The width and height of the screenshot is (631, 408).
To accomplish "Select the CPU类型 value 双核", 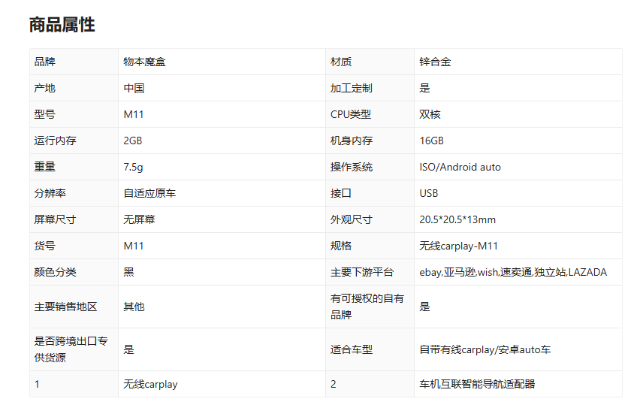I will 430,114.
